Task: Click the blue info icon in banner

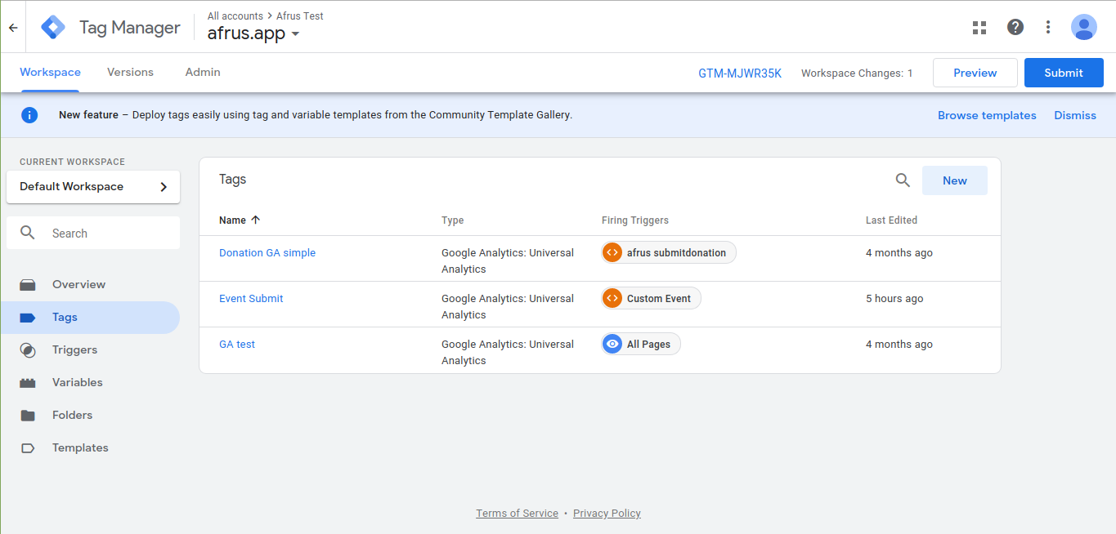Action: (x=29, y=115)
